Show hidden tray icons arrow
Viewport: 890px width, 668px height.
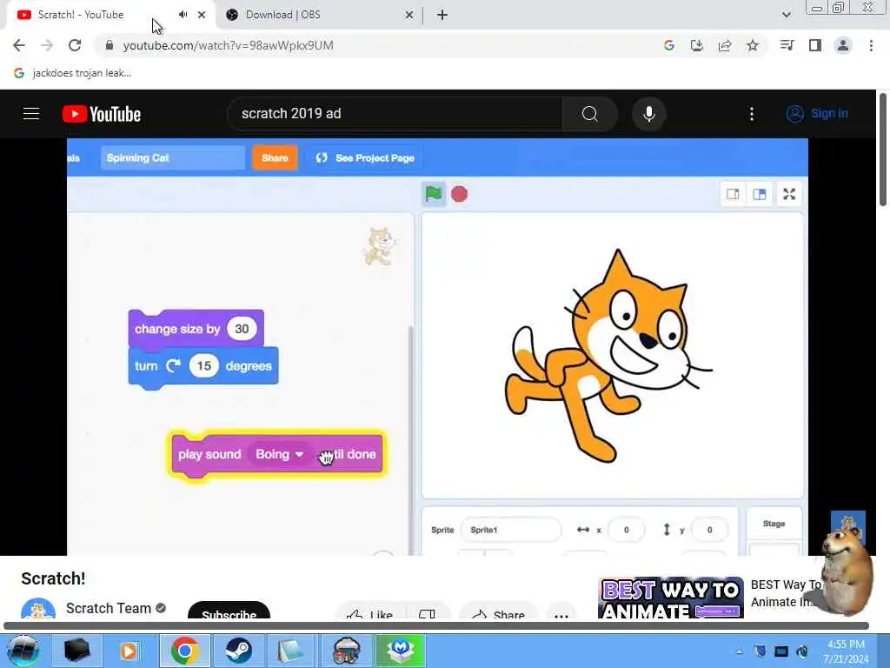pyautogui.click(x=739, y=651)
